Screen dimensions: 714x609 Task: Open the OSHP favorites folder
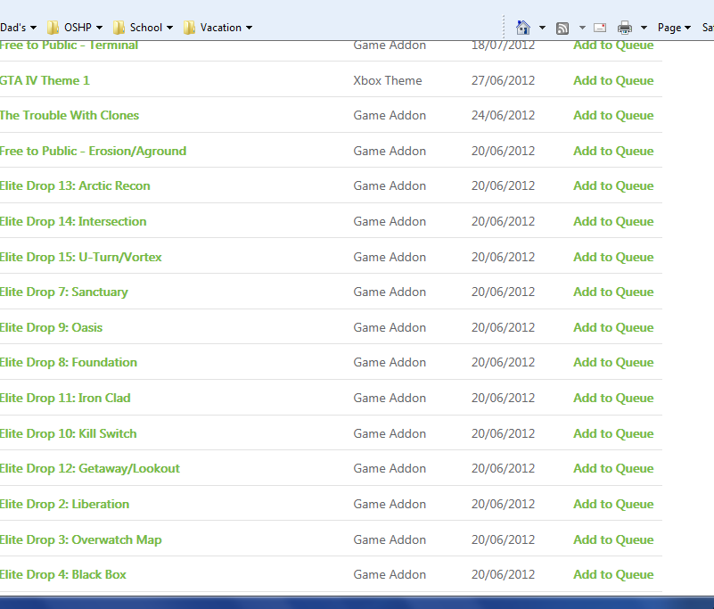[75, 28]
